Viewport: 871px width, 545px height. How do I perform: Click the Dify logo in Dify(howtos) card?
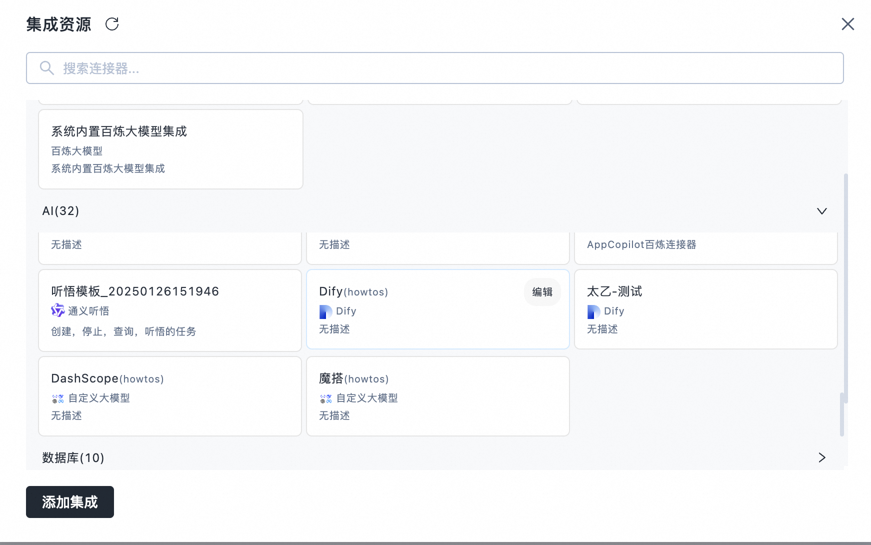[x=325, y=311]
